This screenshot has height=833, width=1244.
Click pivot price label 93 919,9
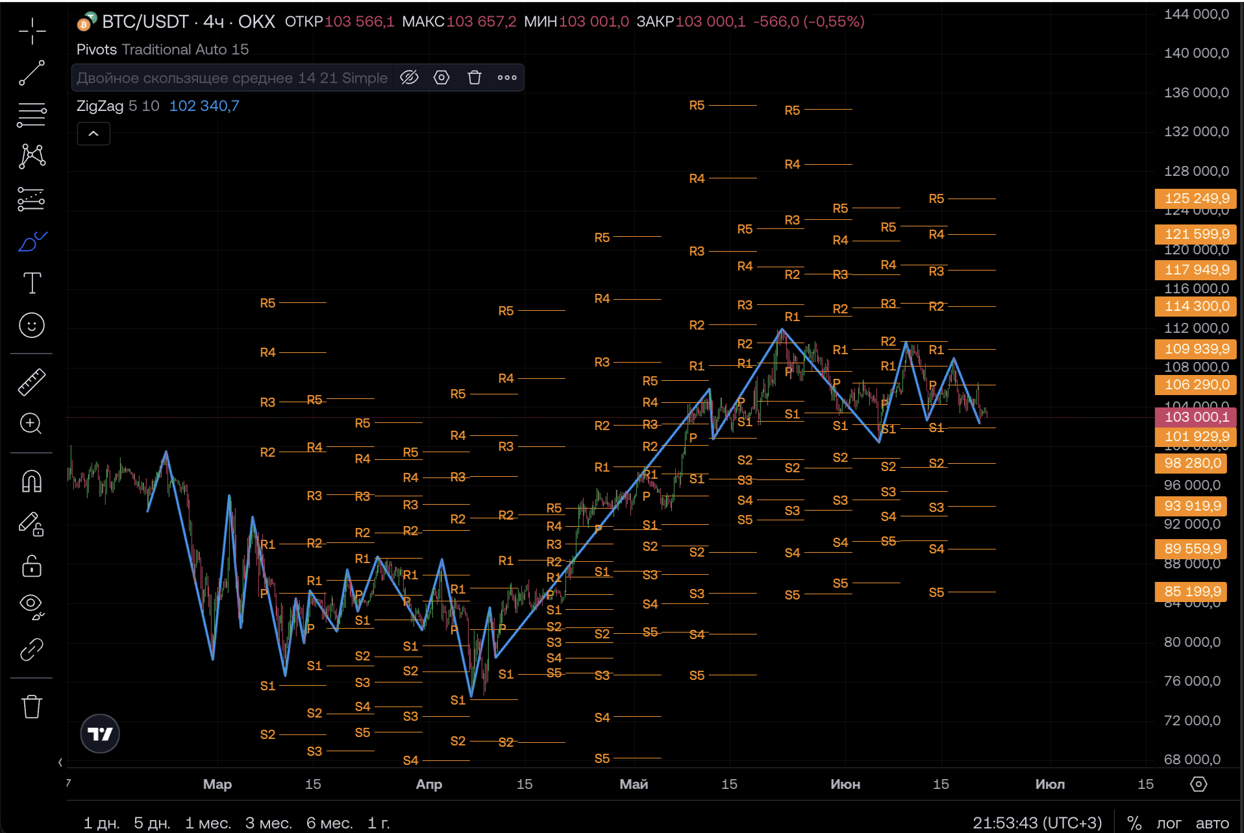[1191, 506]
